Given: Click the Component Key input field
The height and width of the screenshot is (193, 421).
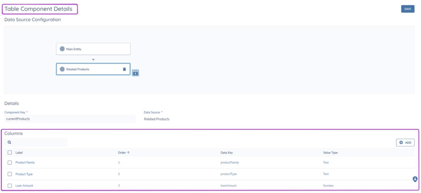Looking at the screenshot, I should (70, 119).
